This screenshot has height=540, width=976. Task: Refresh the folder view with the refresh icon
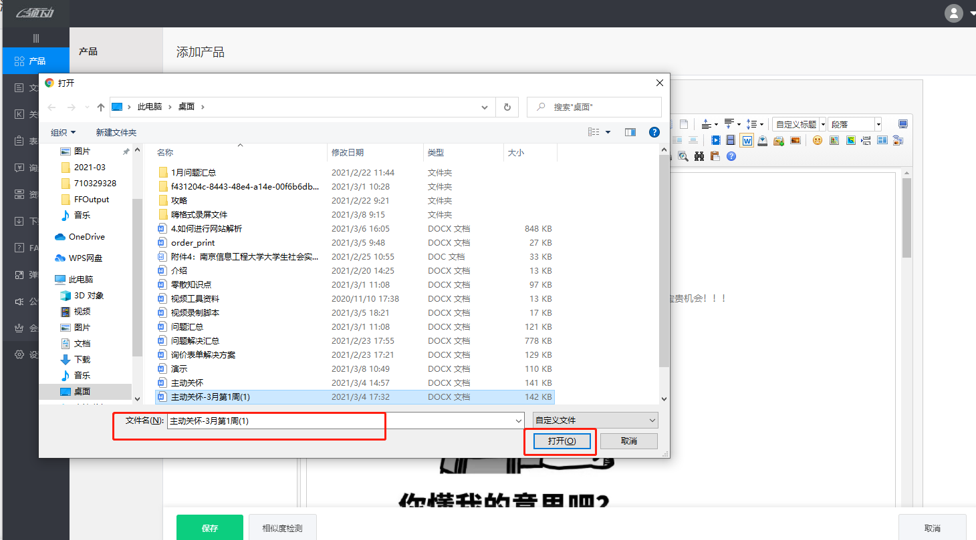(506, 107)
